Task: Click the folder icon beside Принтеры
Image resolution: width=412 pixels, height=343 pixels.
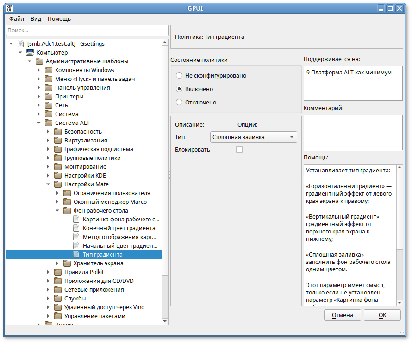Action: point(49,97)
